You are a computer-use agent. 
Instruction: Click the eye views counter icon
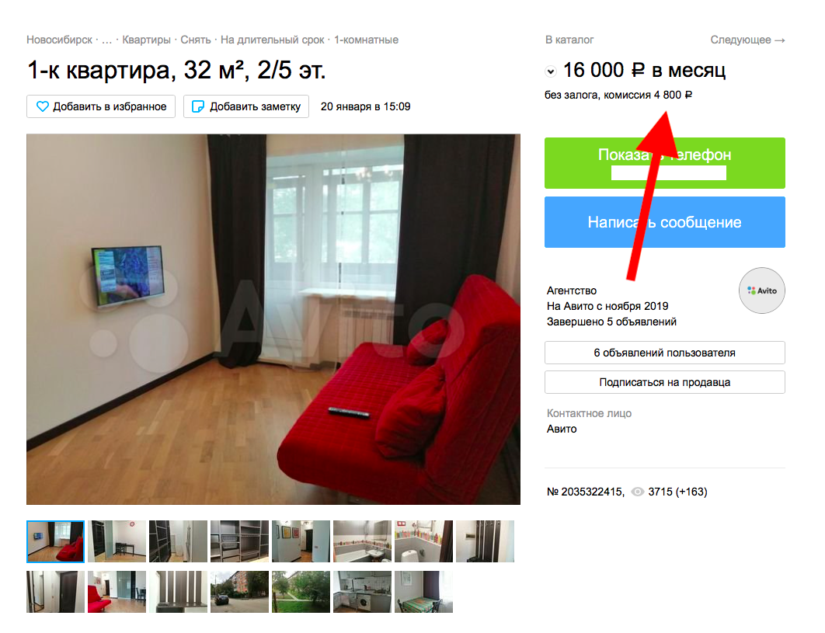637,492
